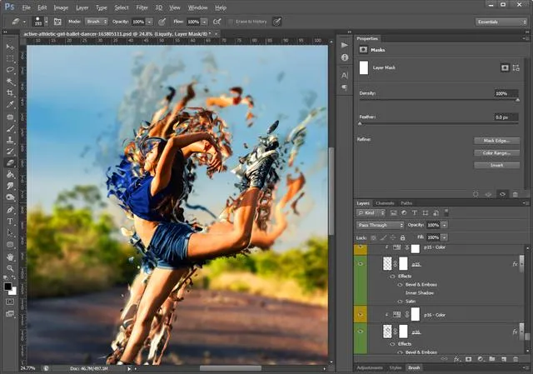Viewport: 533px width, 374px height.
Task: Hide the p16 layer with its eye
Action: pos(361,332)
